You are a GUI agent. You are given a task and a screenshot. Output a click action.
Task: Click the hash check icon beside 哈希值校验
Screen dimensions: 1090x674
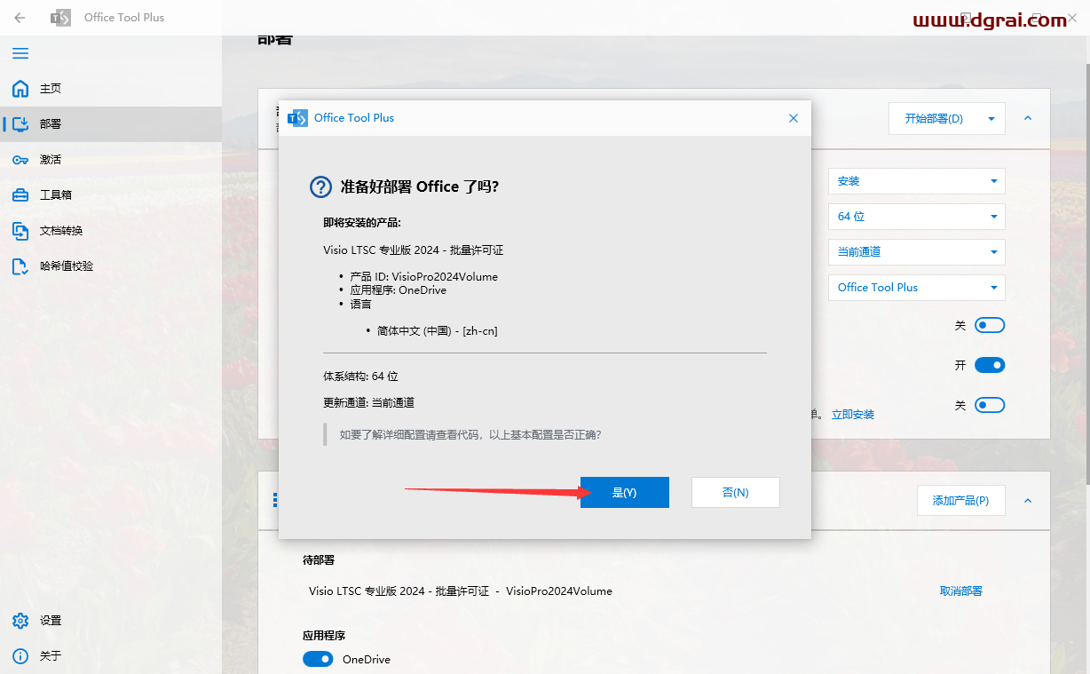20,266
